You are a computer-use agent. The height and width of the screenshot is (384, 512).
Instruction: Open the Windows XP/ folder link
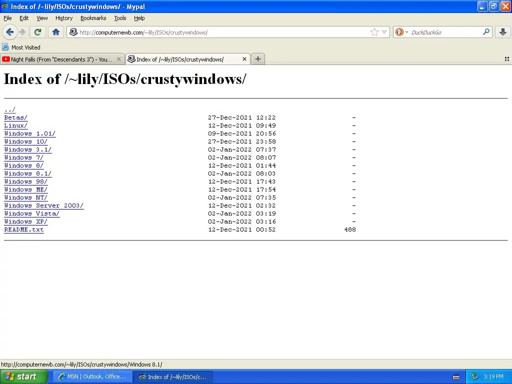[26, 221]
